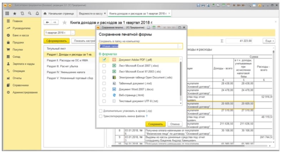Add report to favorites with star
Screen dimensions: 281x153
point(65,22)
